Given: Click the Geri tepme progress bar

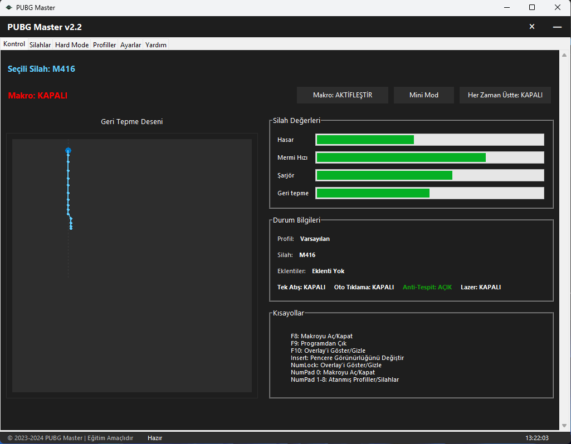Looking at the screenshot, I should click(x=430, y=193).
